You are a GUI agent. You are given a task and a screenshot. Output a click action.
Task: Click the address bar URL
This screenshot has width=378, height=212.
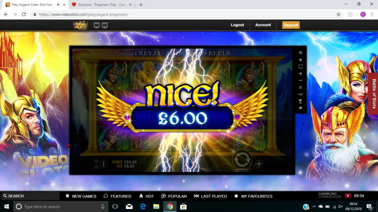point(84,14)
